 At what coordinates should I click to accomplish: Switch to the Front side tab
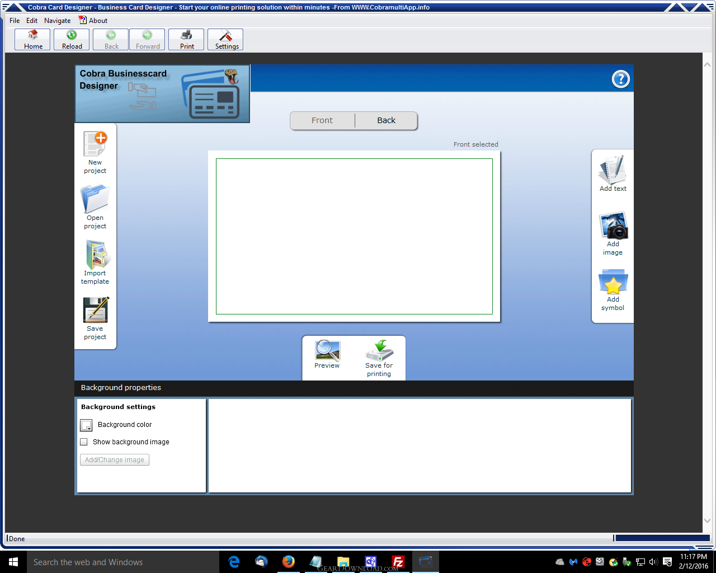click(x=322, y=120)
